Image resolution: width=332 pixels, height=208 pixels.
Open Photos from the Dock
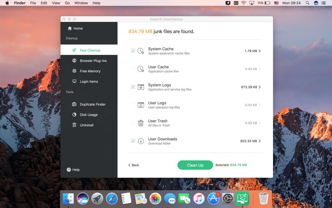point(155,199)
